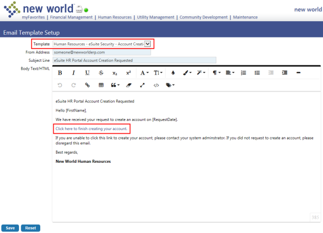Click the Save button
Viewport: 323px width, 233px height.
pyautogui.click(x=11, y=228)
